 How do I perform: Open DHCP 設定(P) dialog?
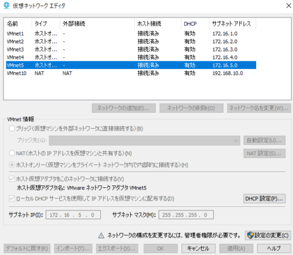pos(264,199)
